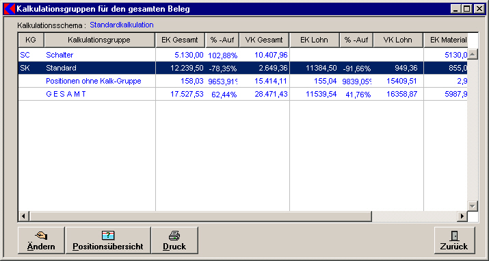
Task: Click the horizontal scrollbar right arrow
Action: (x=462, y=216)
